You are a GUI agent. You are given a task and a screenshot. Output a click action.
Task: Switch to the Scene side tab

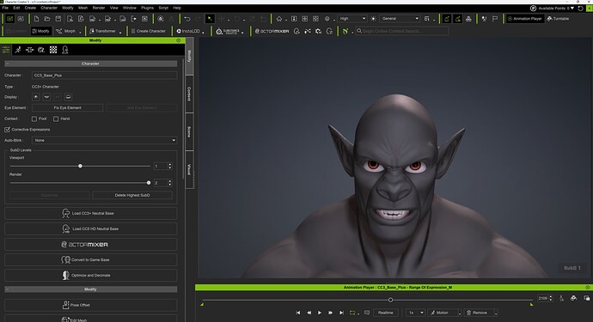point(189,131)
